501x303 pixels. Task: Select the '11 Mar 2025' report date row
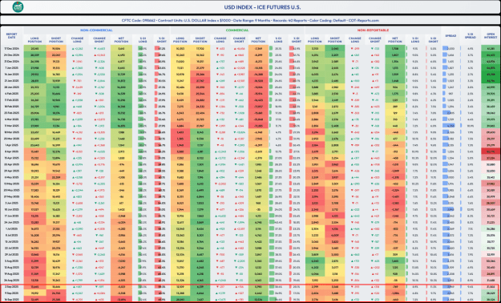point(251,126)
